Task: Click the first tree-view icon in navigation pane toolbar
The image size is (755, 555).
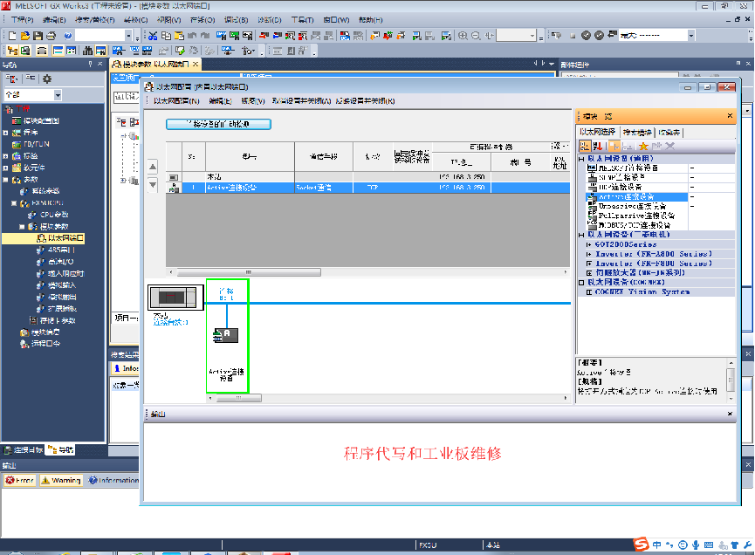Action: click(11, 79)
